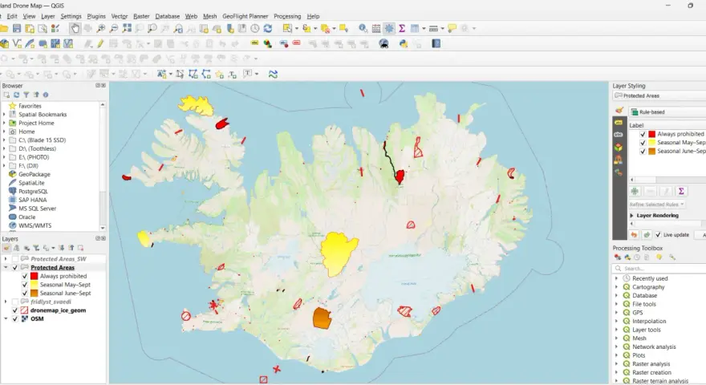This screenshot has height=385, width=706.
Task: Toggle visibility of OSM layer
Action: 15,318
